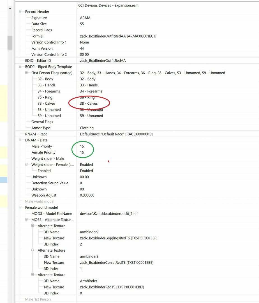Select the MOD3 - Model FileName row label

click(52, 214)
